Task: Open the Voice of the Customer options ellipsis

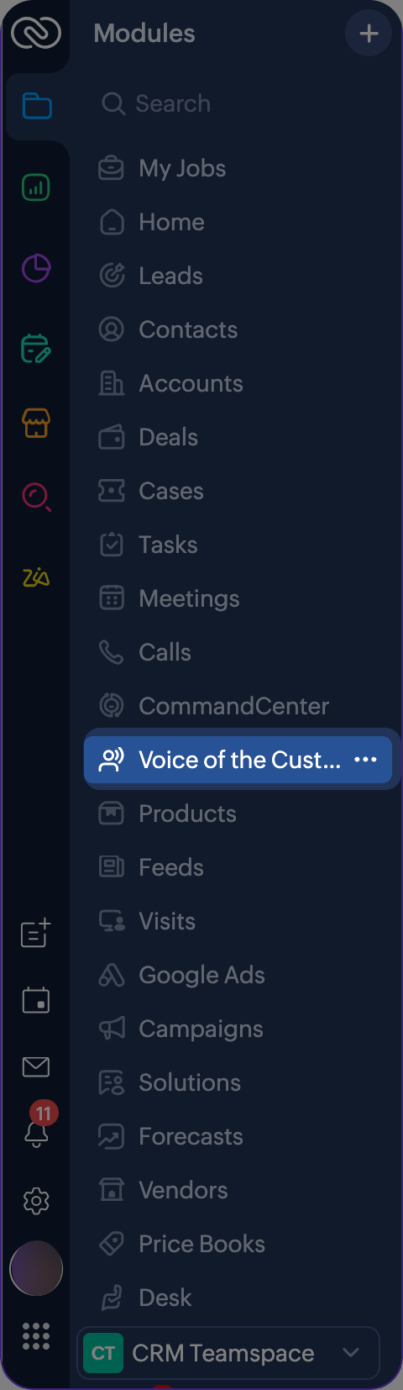Action: 366,760
